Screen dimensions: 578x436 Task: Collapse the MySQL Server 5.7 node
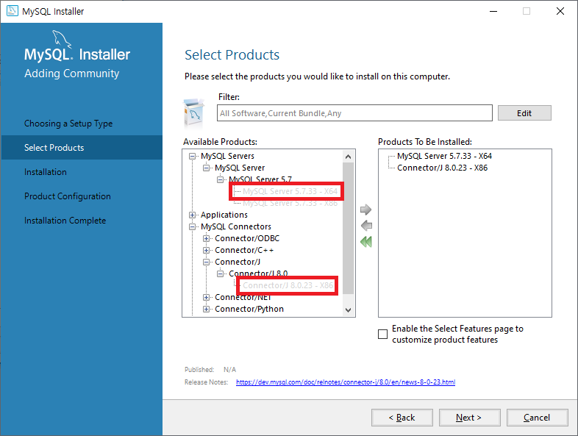coord(220,180)
